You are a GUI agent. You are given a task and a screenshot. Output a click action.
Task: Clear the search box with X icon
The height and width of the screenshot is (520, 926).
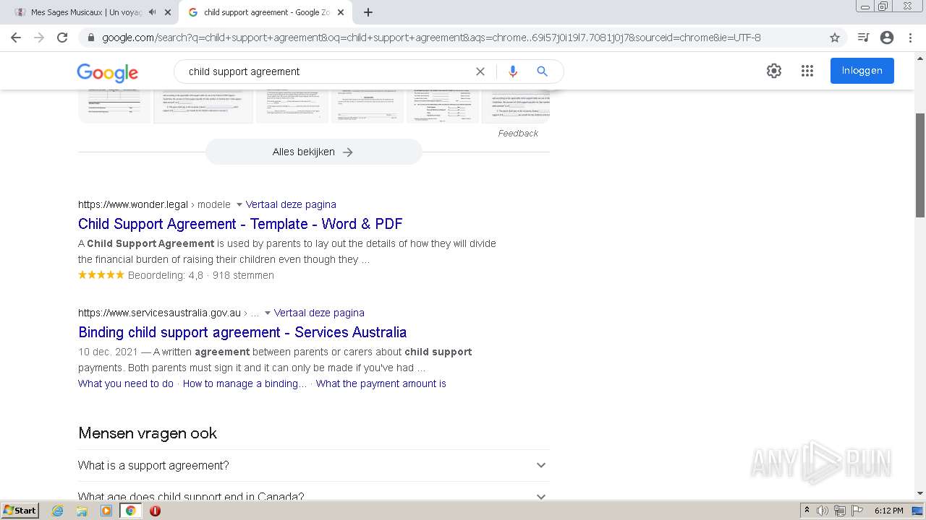click(480, 71)
